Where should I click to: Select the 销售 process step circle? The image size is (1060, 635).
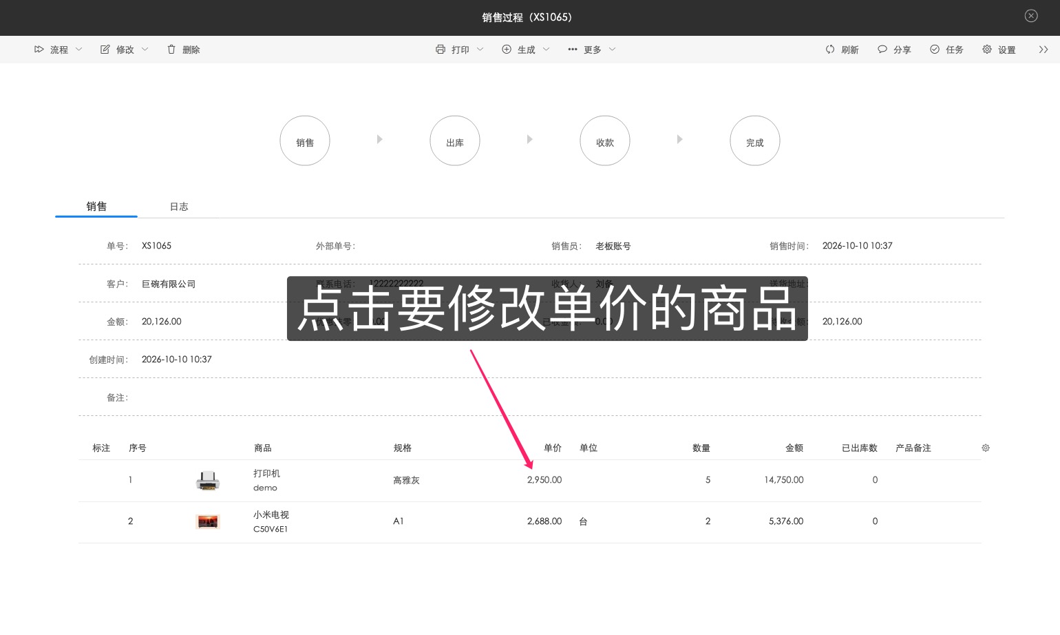tap(305, 141)
